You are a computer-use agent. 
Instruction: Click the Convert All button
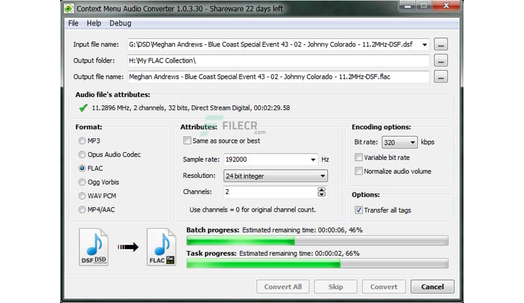tap(283, 287)
